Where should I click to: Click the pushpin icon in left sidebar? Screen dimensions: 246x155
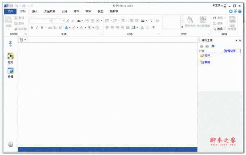11,44
